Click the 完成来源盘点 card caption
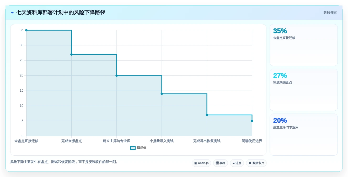This screenshot has height=177, width=348. (282, 82)
